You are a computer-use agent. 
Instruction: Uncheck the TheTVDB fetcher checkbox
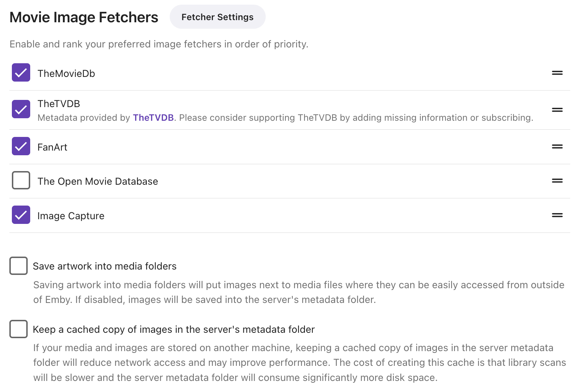tap(21, 109)
